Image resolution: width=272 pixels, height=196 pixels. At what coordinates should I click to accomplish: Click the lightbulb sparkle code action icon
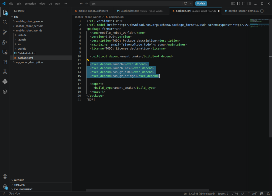coord(88,60)
